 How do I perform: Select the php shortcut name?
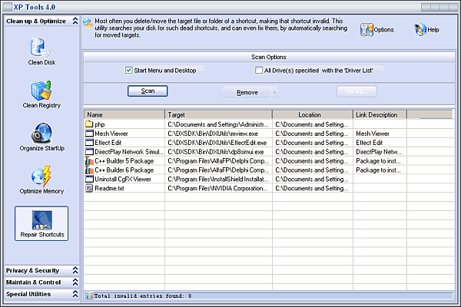tap(100, 124)
